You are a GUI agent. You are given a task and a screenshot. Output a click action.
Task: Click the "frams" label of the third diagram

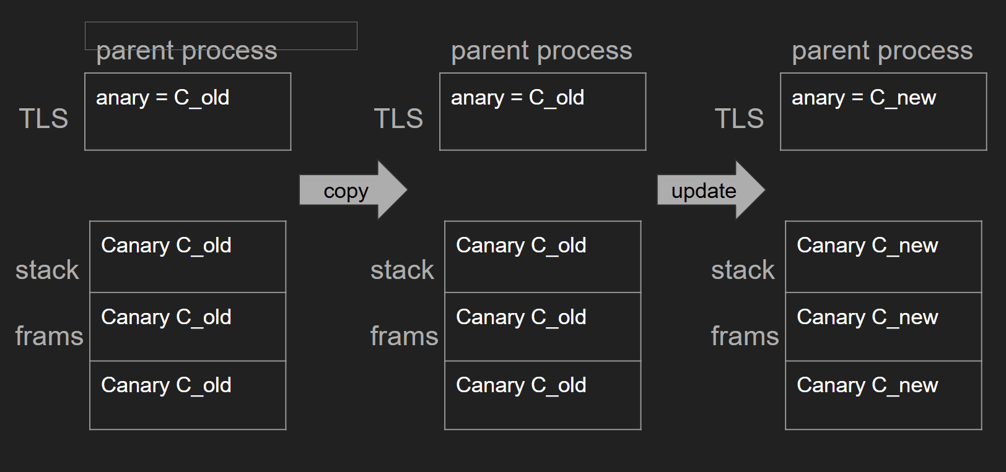[x=745, y=336]
